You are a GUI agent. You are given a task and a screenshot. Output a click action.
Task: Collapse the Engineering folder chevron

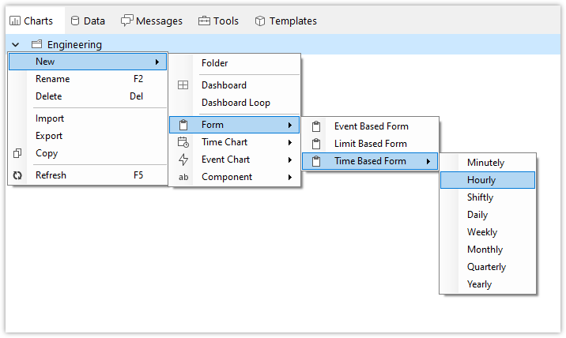pyautogui.click(x=15, y=45)
